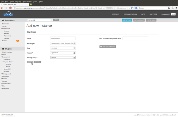Open the Account link
The image size is (178, 117).
click(115, 14)
